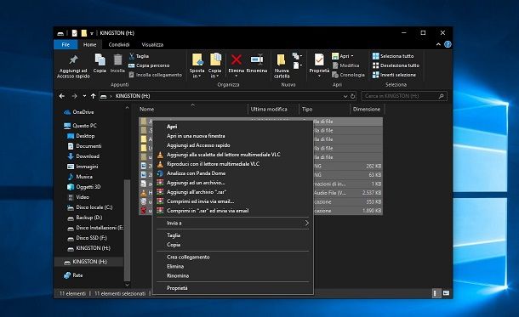Click Modifica in the ribbon
This screenshot has height=317, width=519.
pyautogui.click(x=345, y=65)
